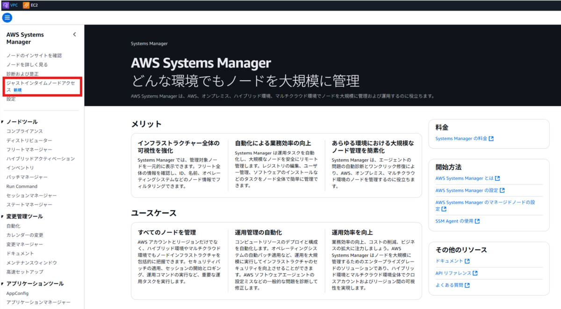
Task: Select インベントリ
Action: pyautogui.click(x=20, y=168)
